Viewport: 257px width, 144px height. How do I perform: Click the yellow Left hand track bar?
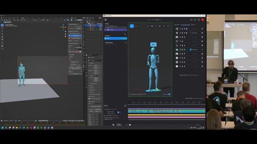coord(167,115)
